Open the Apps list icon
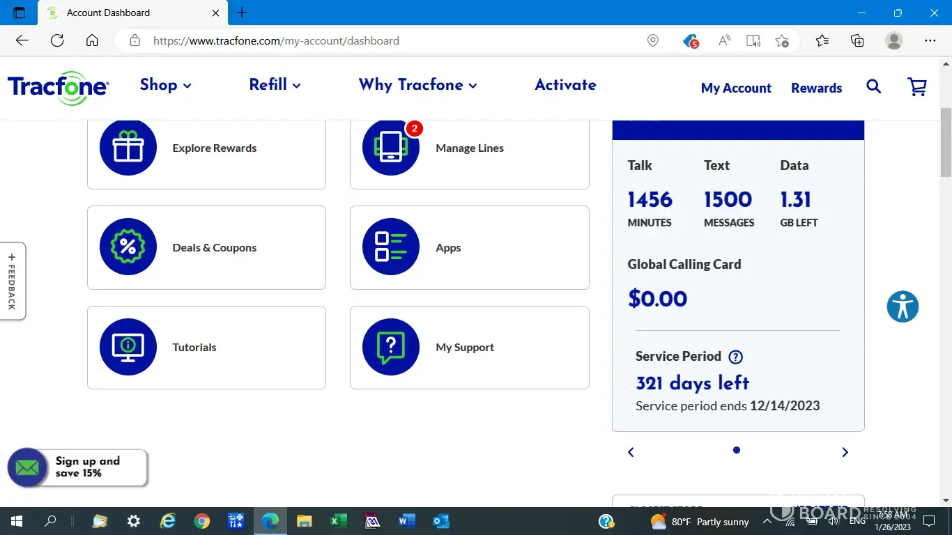Viewport: 952px width, 535px height. point(391,247)
